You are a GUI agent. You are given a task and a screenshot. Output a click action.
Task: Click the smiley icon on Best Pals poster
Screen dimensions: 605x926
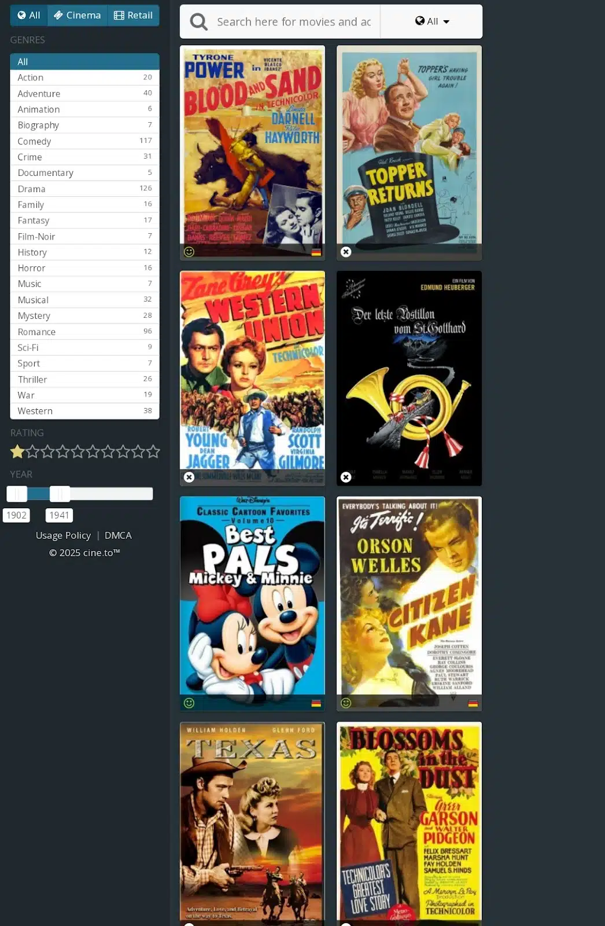click(189, 703)
